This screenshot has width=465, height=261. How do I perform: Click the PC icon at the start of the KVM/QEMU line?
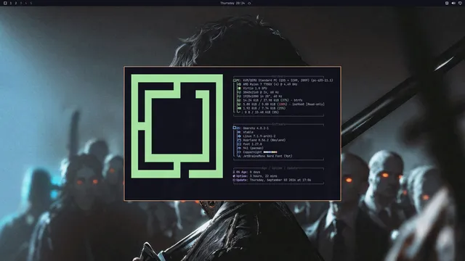pyautogui.click(x=235, y=80)
